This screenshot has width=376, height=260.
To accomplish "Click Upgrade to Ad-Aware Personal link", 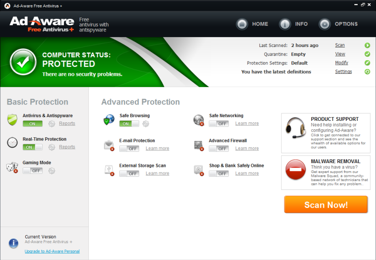I will point(52,251).
